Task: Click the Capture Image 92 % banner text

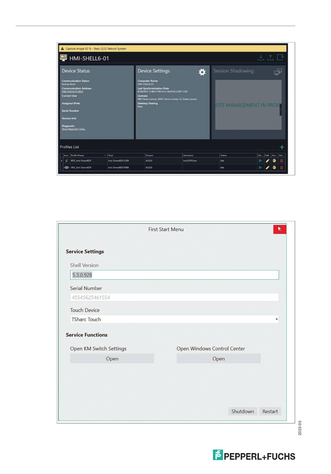Action: (x=96, y=49)
